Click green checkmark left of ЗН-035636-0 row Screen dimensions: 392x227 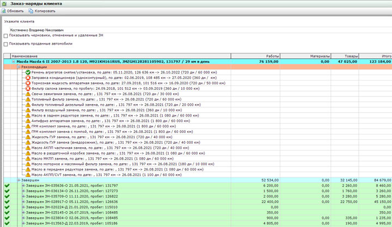[x=7, y=186]
